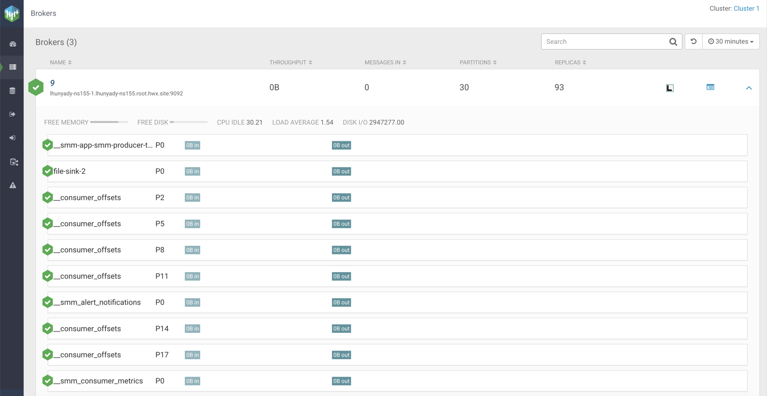Sort brokers by Throughput column
767x396 pixels.
291,62
